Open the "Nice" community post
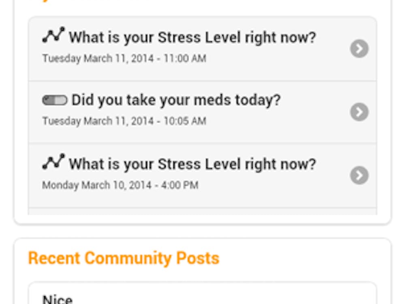Image resolution: width=405 pixels, height=304 pixels. [58, 299]
